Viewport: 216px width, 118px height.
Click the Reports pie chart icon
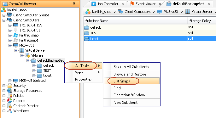(x=10, y=101)
